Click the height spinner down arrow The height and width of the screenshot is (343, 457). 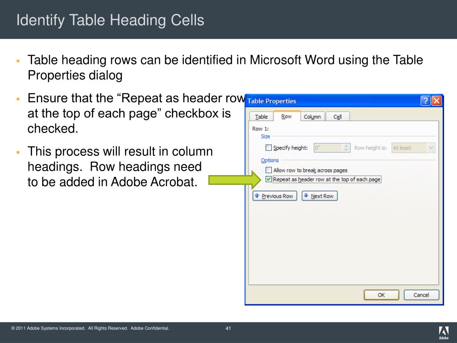click(x=345, y=150)
